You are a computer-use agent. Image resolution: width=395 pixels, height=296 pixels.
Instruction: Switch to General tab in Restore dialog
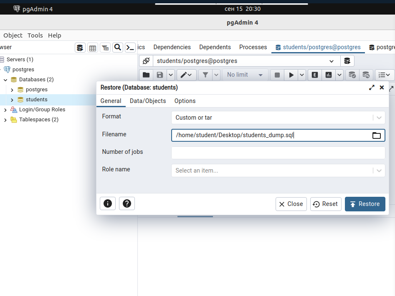111,101
